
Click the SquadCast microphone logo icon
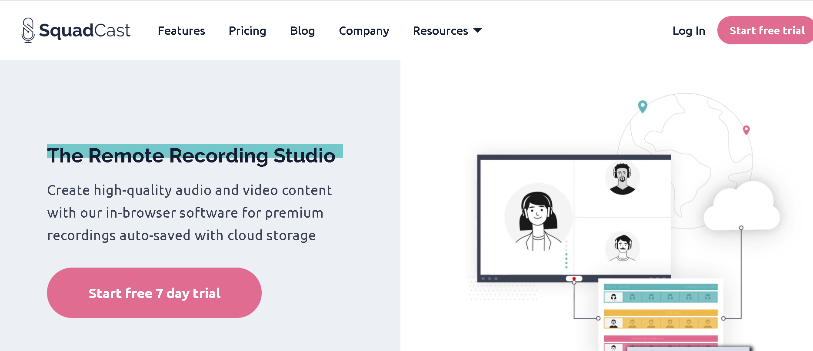pyautogui.click(x=28, y=30)
